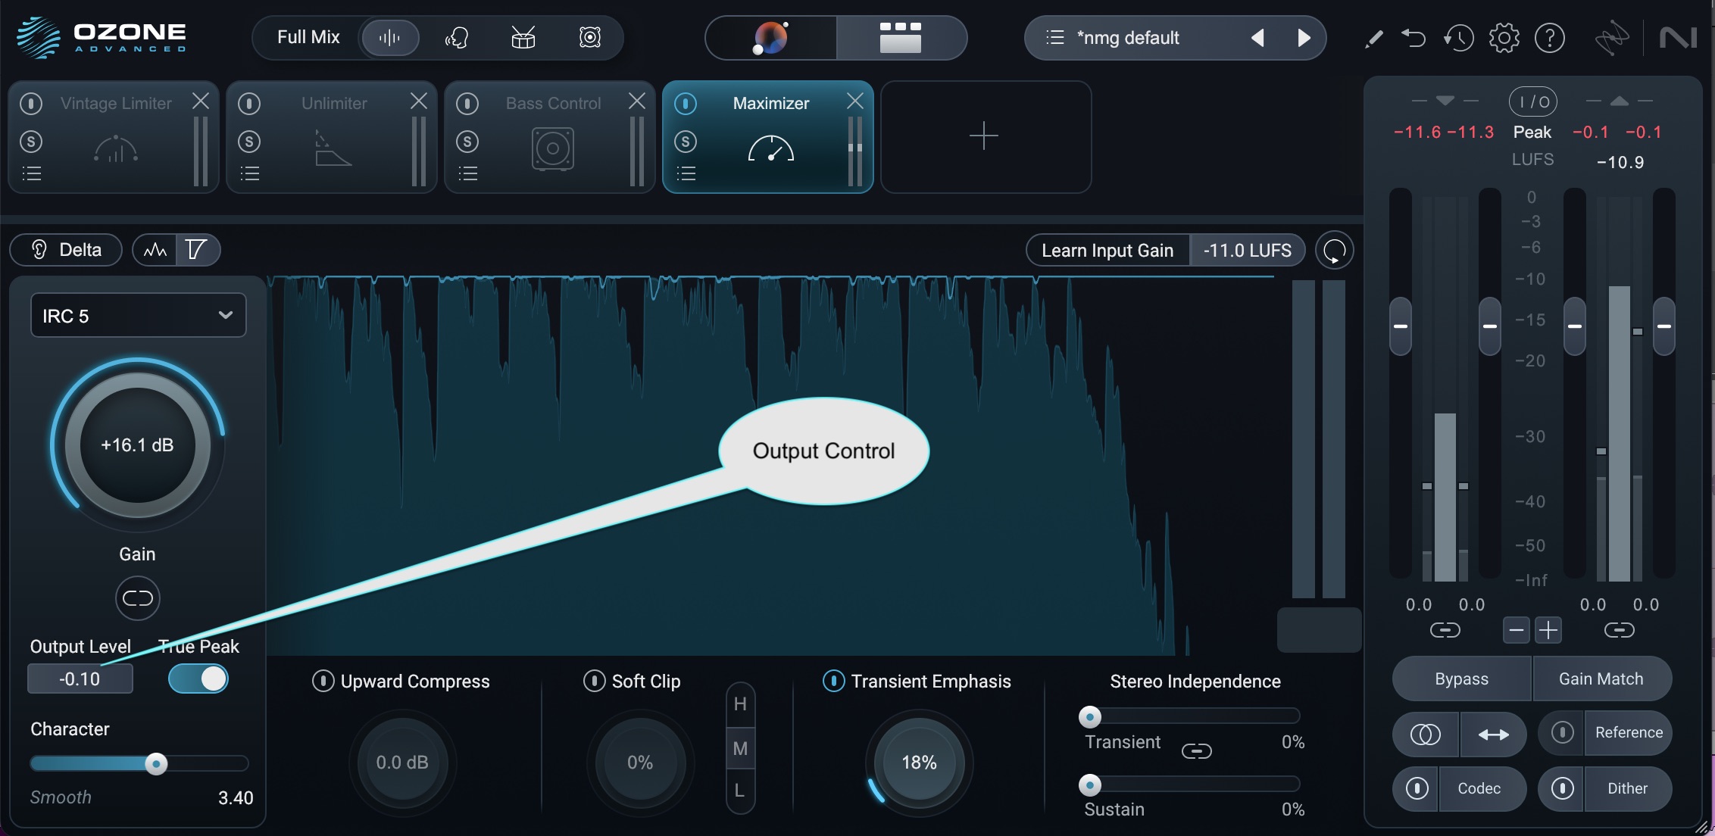Open the help question mark
Viewport: 1715px width, 836px height.
(1550, 38)
